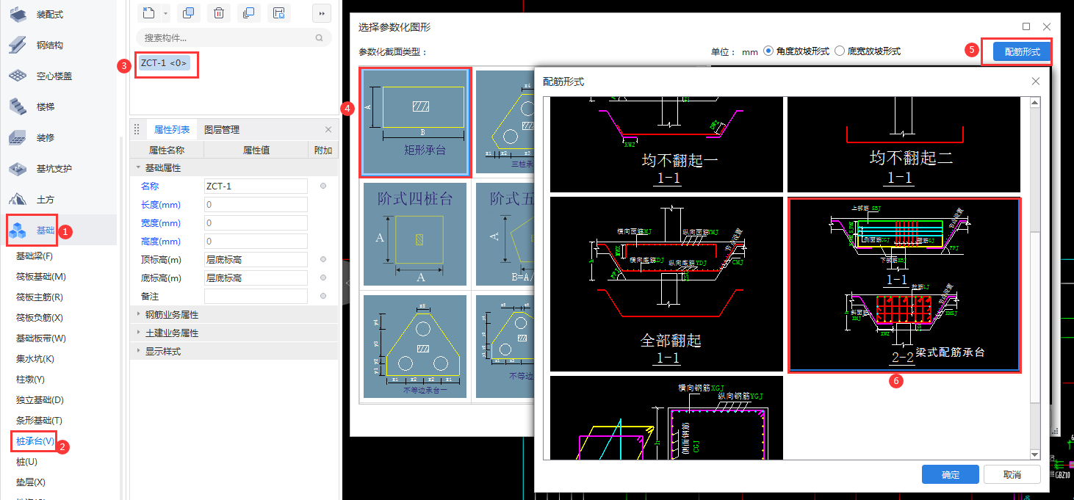Click 取消 in 配筋形式 dialog
This screenshot has width=1074, height=500.
pyautogui.click(x=1012, y=474)
